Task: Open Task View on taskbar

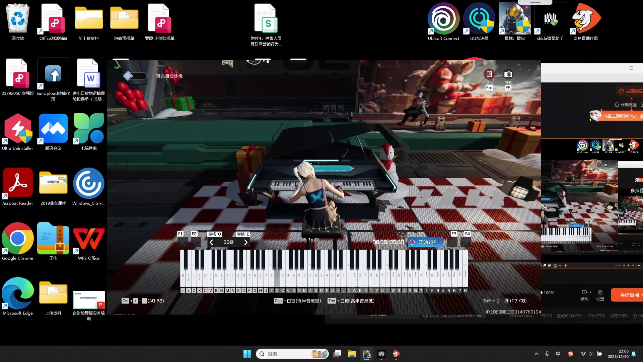Action: (x=337, y=354)
